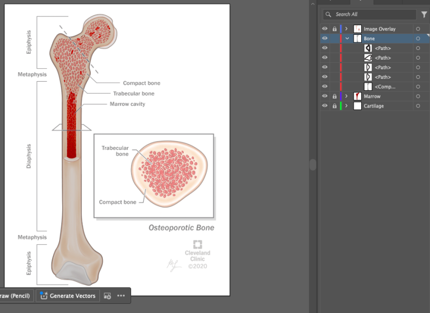Click the Generate Vectors button

(68, 296)
